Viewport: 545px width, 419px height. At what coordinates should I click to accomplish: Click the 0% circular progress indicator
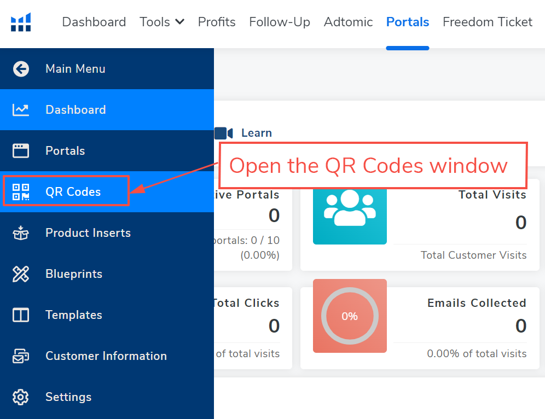350,316
